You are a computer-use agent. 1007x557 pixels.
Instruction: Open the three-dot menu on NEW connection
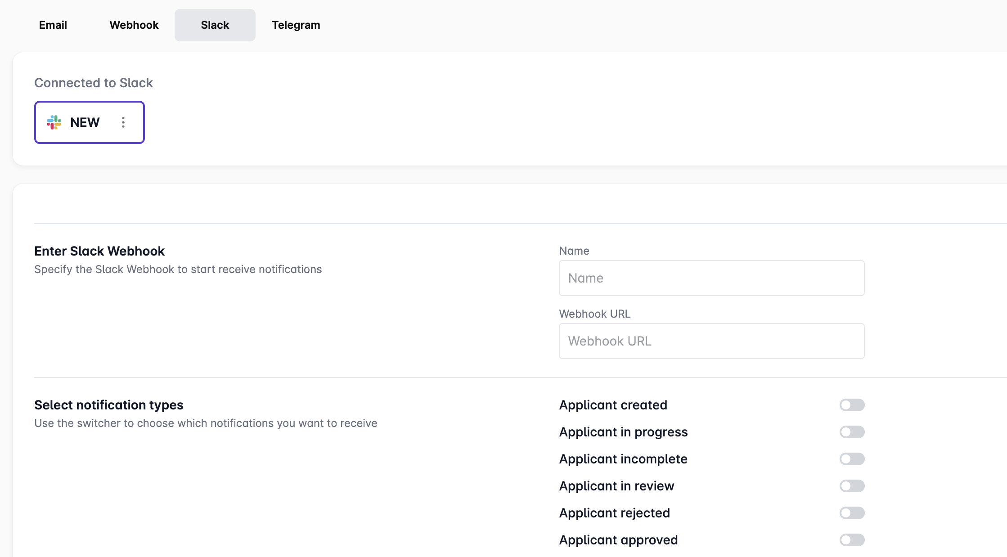point(123,122)
